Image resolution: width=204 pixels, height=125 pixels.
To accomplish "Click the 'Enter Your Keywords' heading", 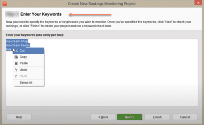I will point(41,14).
